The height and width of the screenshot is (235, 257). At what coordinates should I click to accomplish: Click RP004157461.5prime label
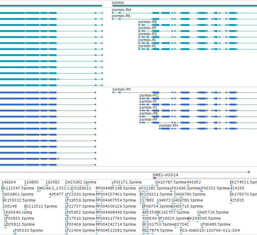click(x=116, y=194)
